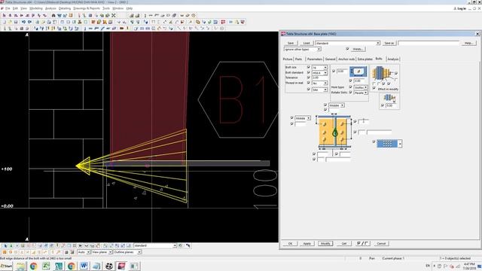This screenshot has width=482, height=271.
Task: Open AutoCAD from the taskbar
Action: (59, 266)
